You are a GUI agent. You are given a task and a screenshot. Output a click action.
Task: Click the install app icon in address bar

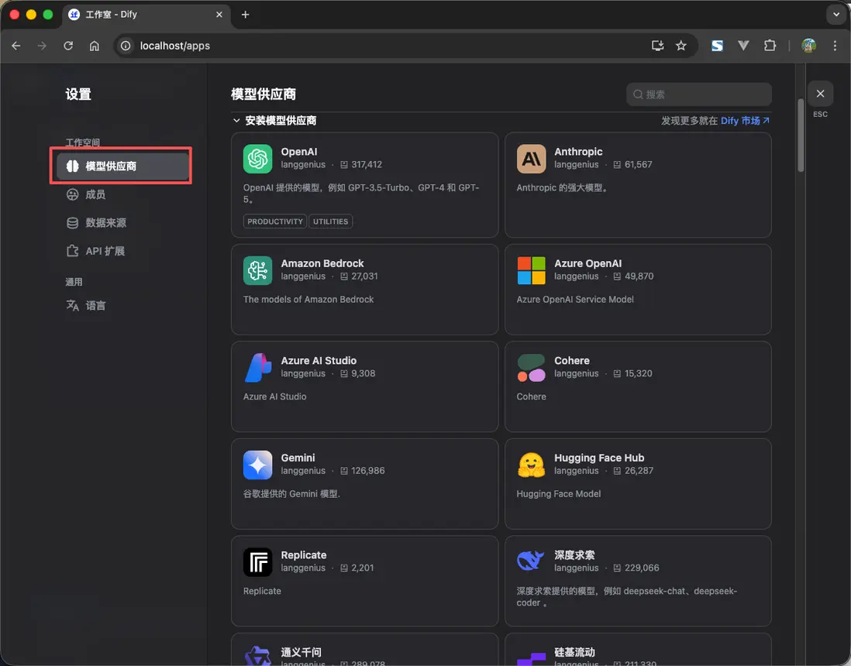coord(658,46)
